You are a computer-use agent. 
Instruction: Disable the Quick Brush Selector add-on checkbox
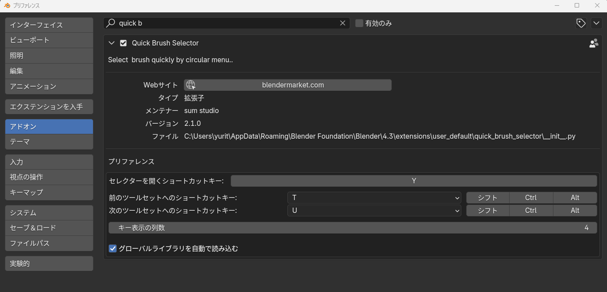(x=124, y=43)
